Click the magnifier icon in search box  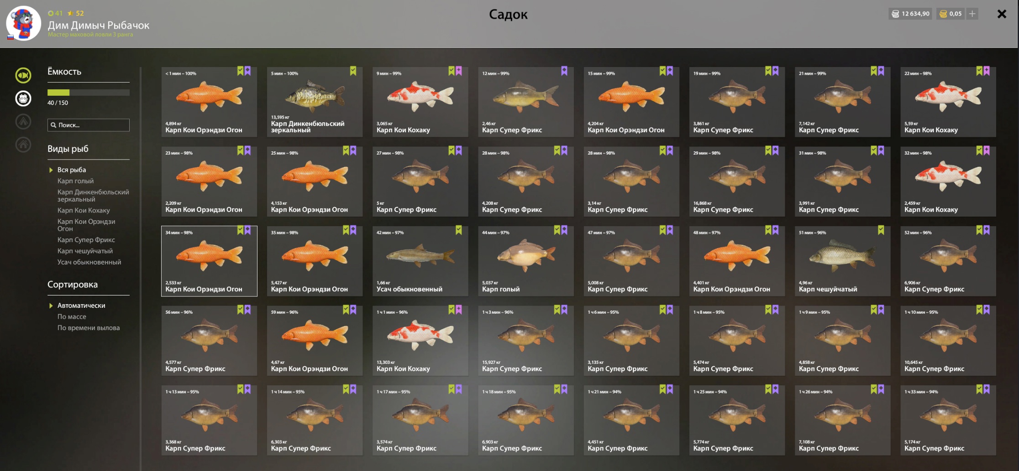53,125
